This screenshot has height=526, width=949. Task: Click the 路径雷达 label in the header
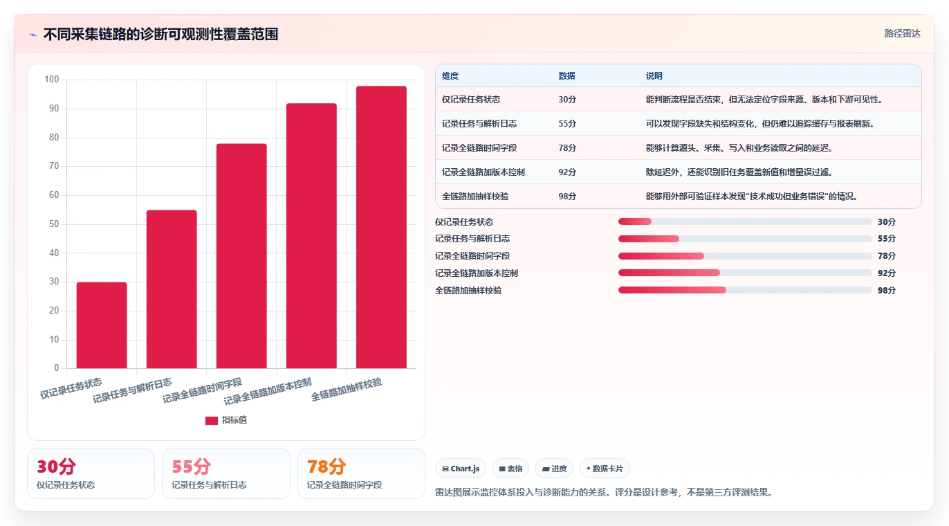point(902,33)
